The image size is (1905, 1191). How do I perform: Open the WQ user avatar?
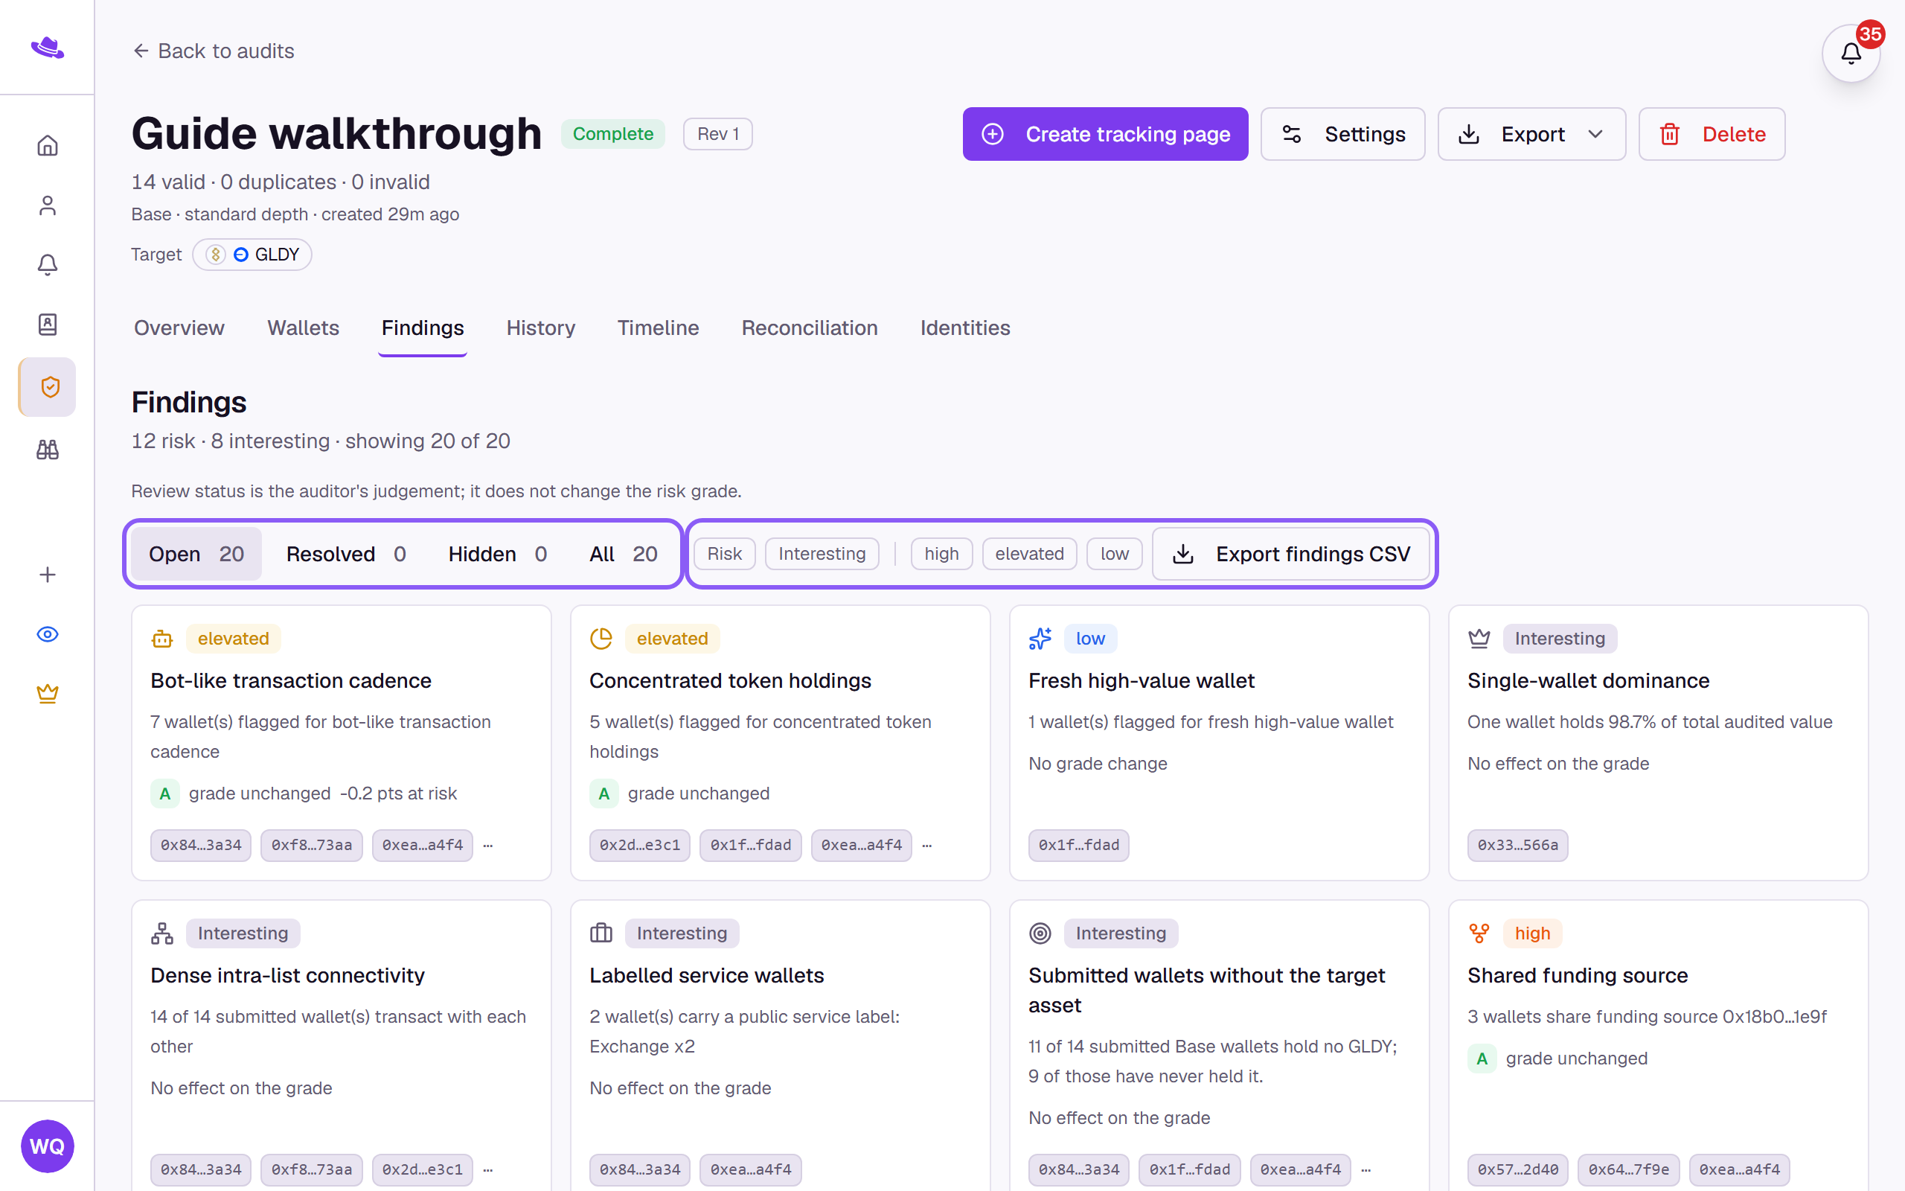[47, 1146]
